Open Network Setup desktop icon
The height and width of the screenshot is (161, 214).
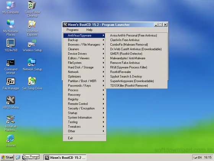tap(32, 64)
